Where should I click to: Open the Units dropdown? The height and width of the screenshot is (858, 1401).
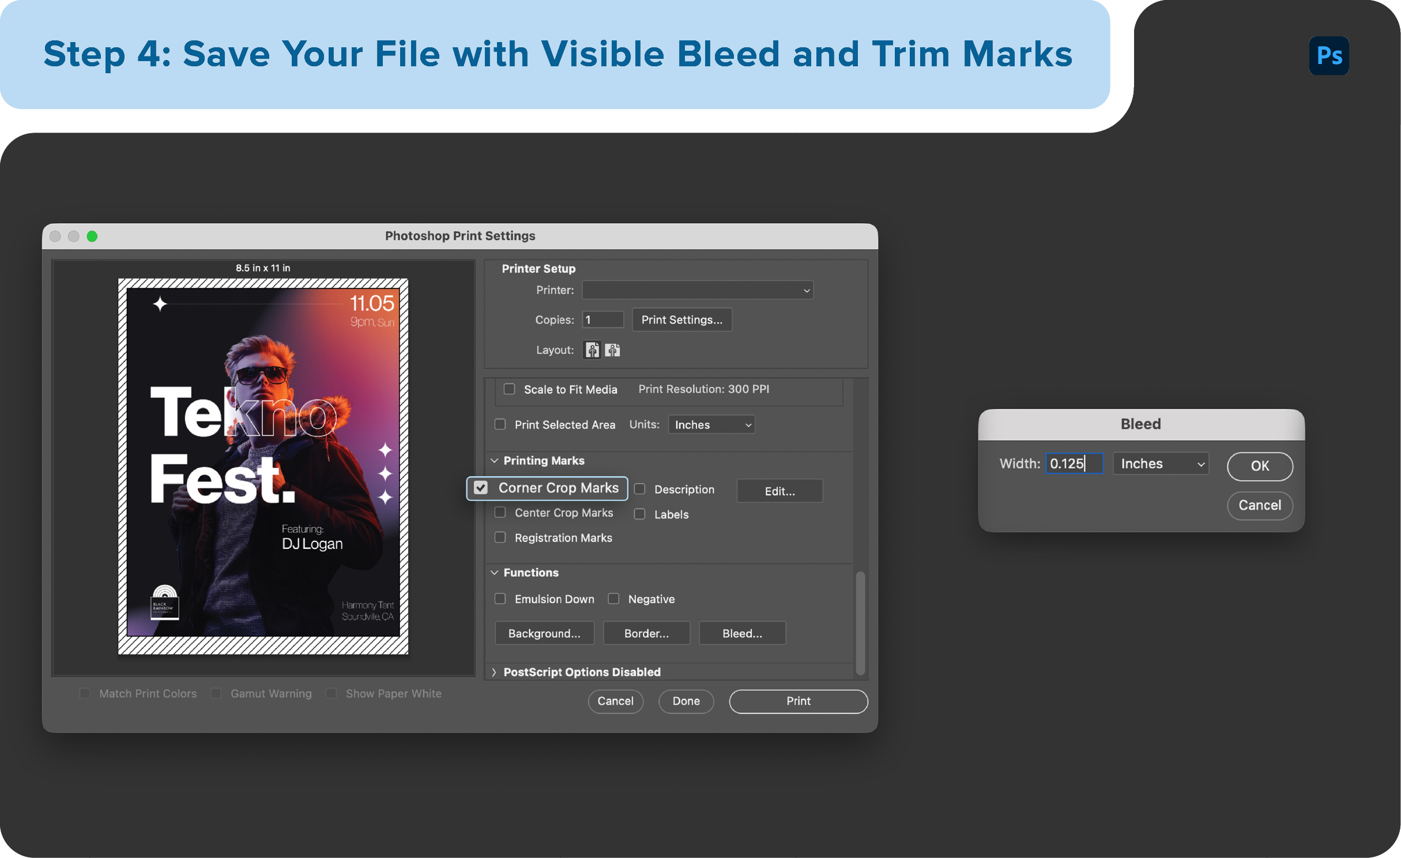711,424
